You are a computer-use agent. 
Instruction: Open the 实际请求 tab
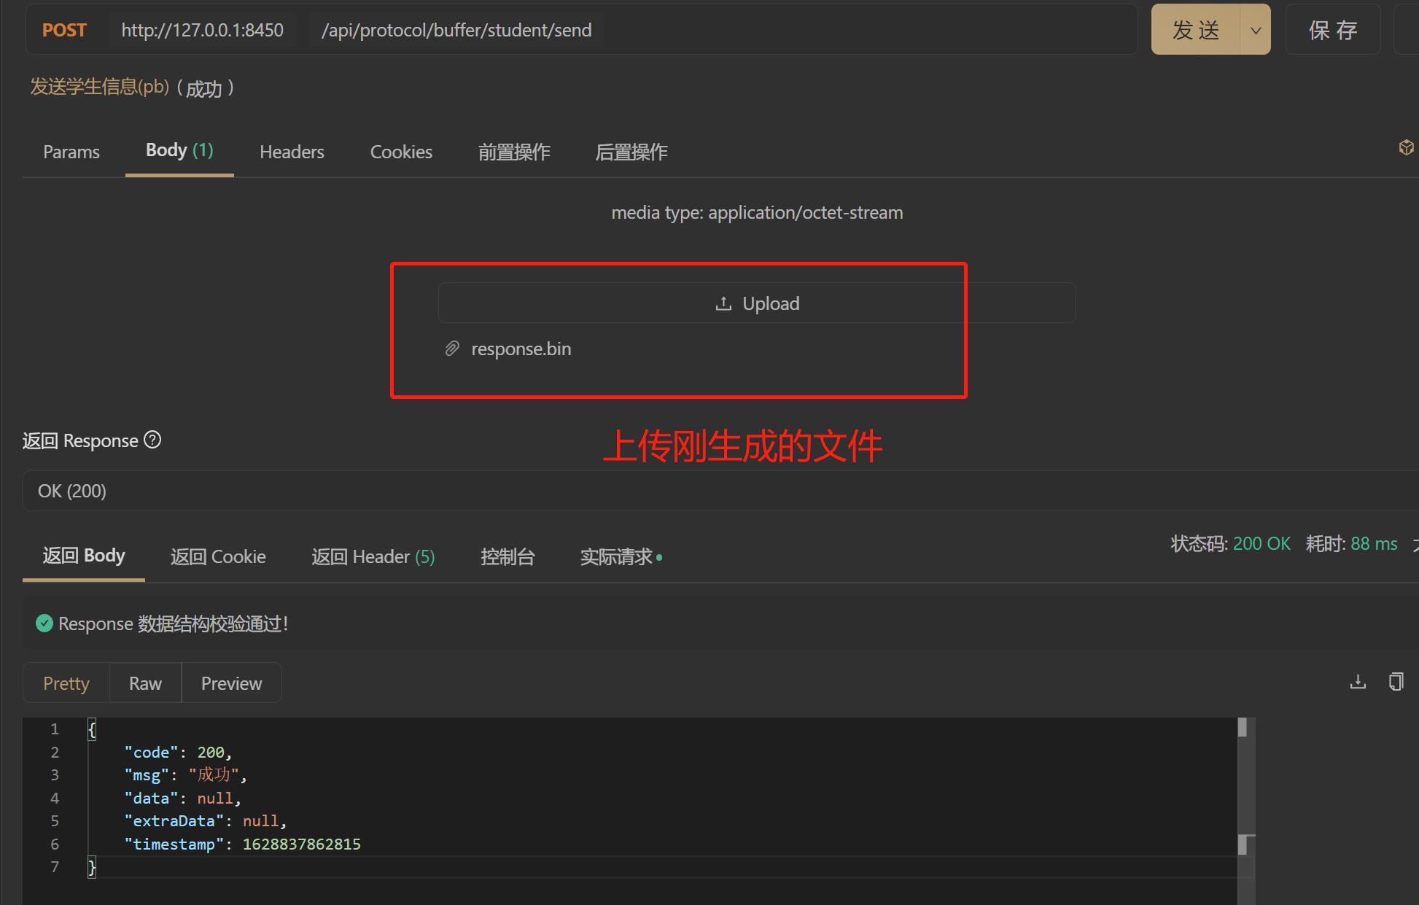point(621,556)
